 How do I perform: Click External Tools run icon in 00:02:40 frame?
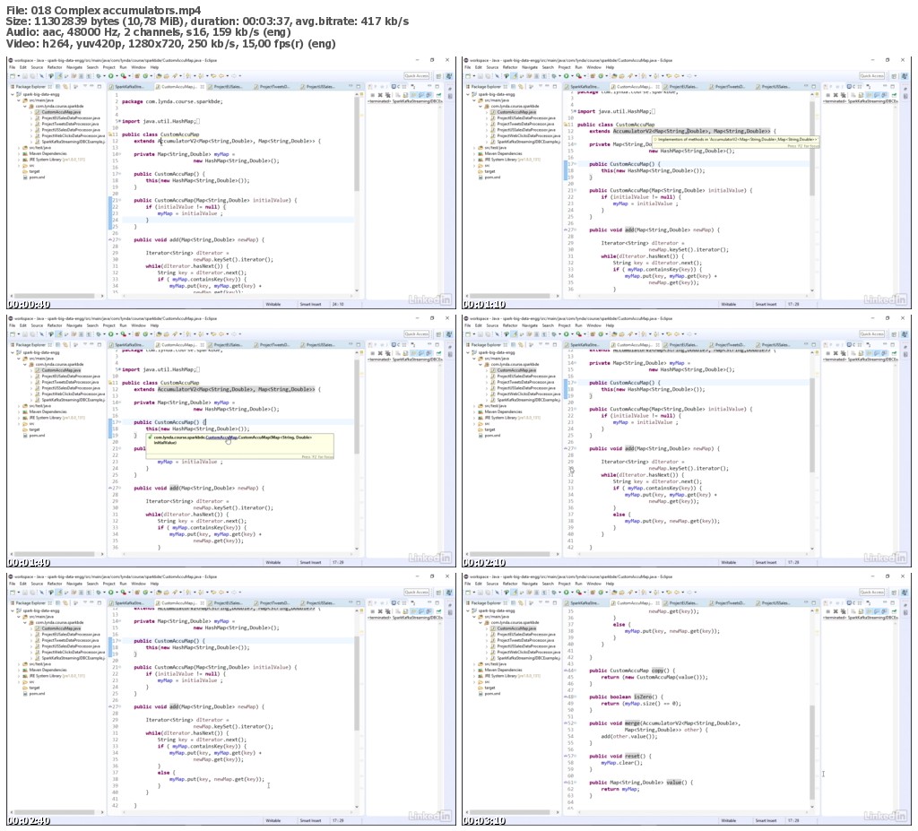[x=124, y=592]
